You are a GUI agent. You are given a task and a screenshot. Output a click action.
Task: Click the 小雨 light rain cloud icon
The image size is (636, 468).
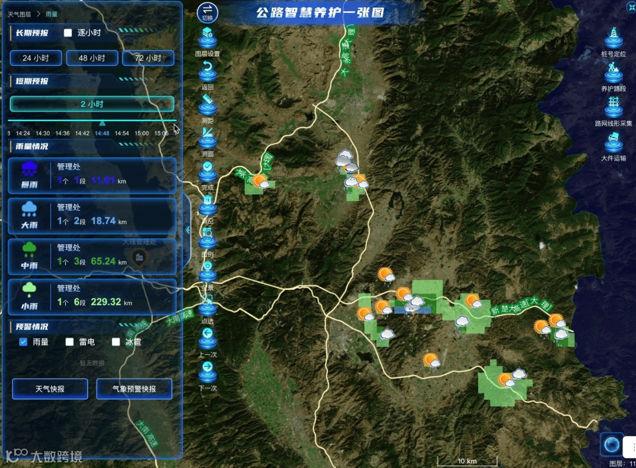(29, 290)
